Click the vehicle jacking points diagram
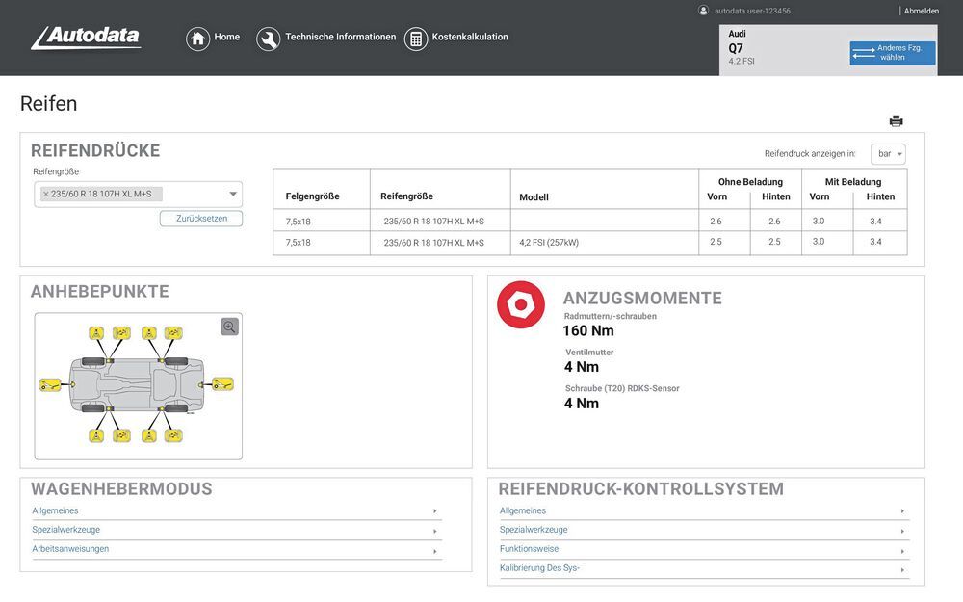 tap(138, 385)
